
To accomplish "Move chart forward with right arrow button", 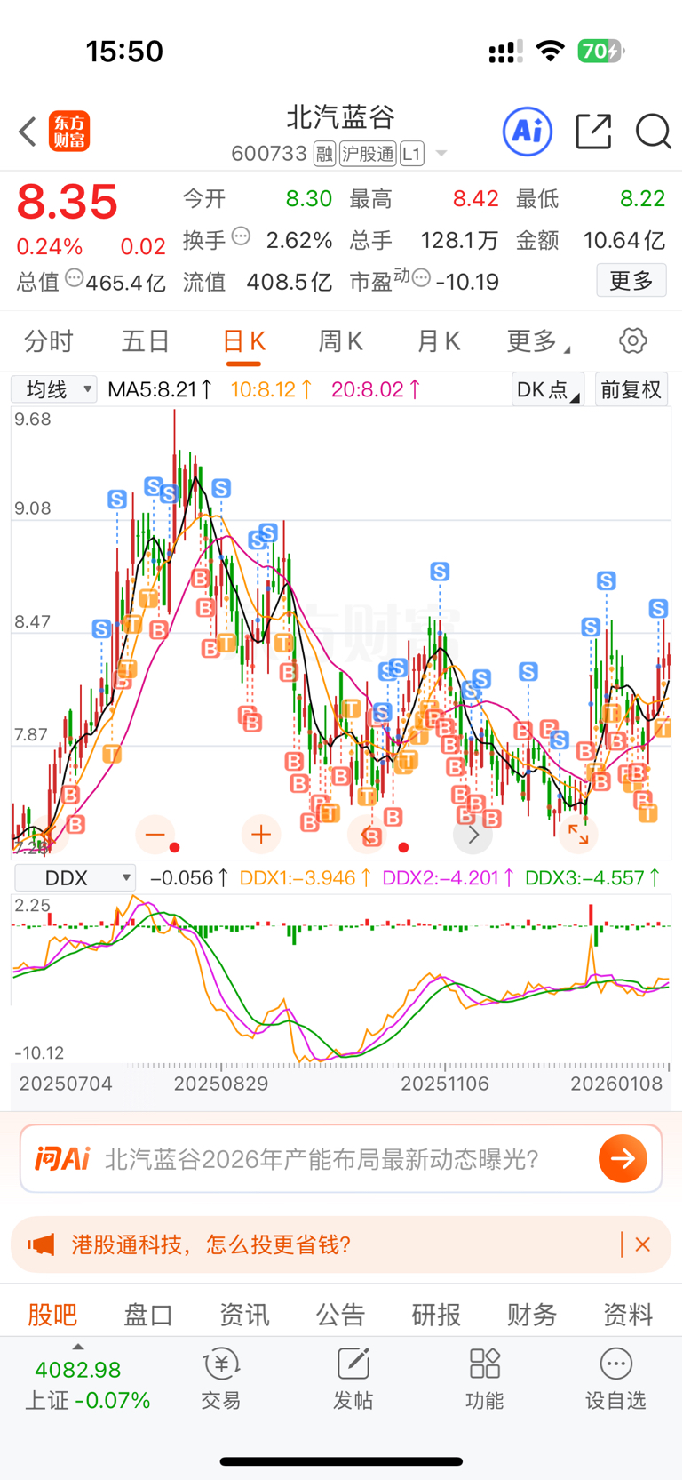I will point(473,835).
